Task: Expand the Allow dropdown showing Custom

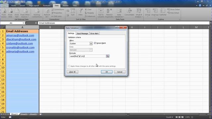Action: [91, 43]
